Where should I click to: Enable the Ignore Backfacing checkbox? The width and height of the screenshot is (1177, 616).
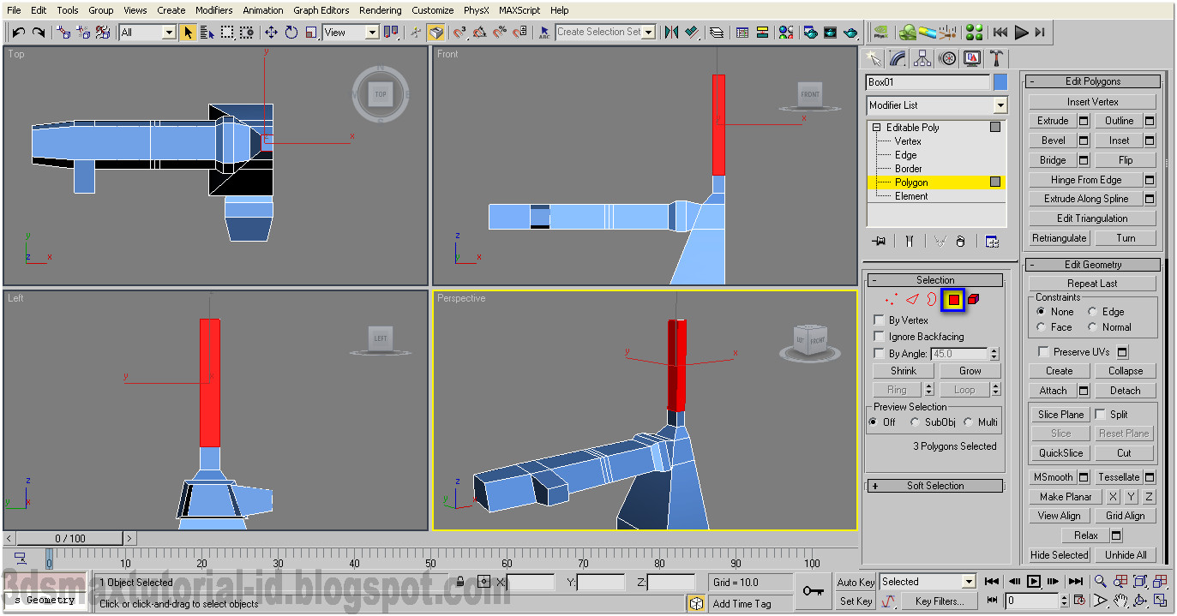(879, 336)
